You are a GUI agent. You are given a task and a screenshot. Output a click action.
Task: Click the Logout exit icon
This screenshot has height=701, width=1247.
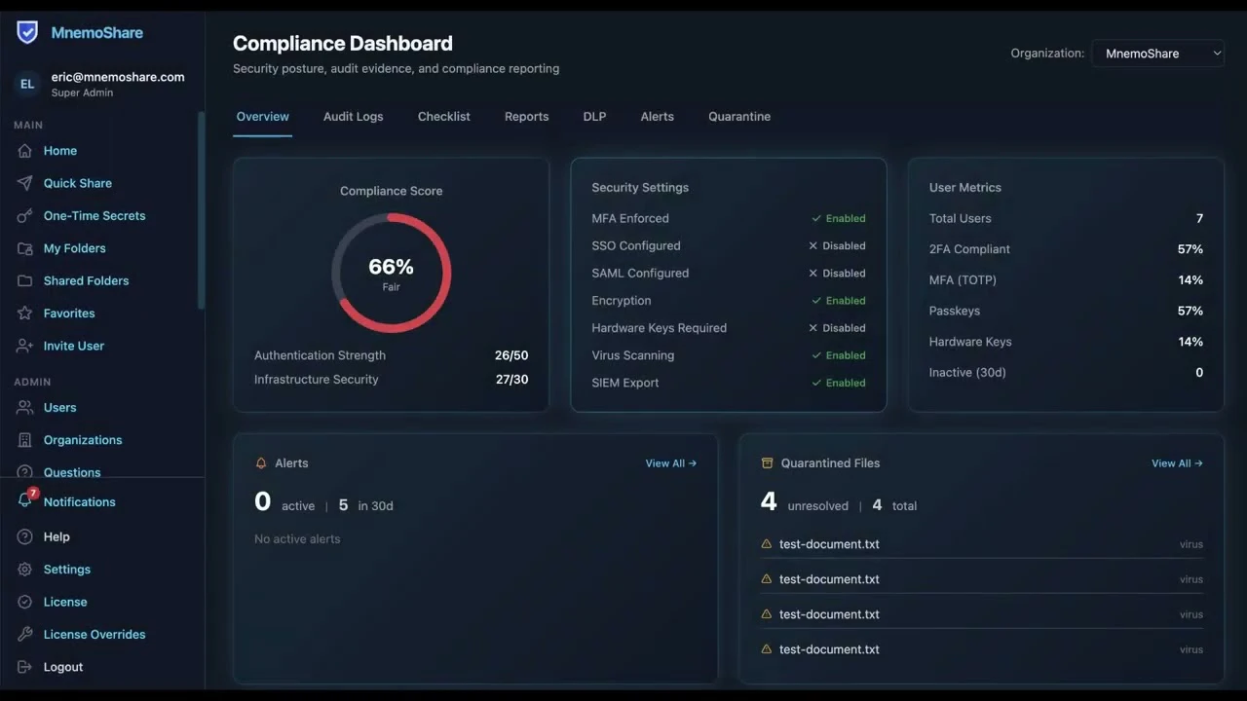25,667
